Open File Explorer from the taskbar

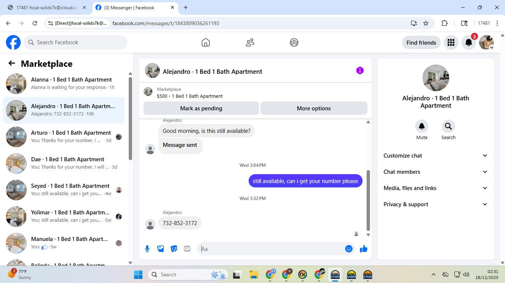(x=253, y=275)
